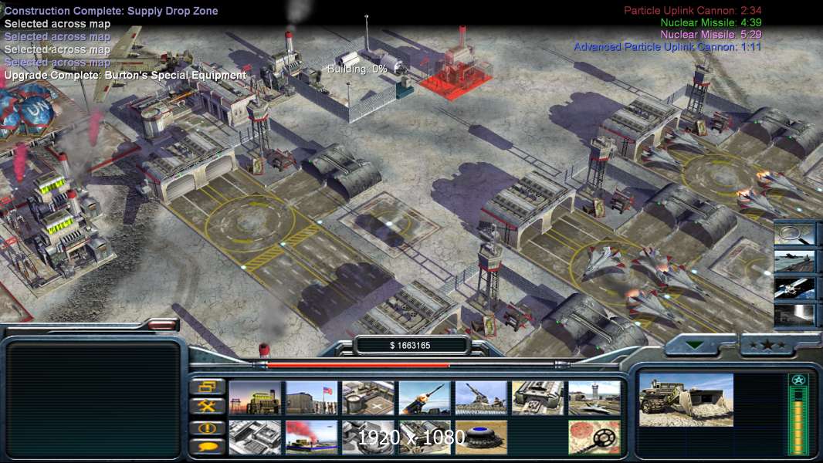
Task: Click the overlapping windows button on command bar
Action: pos(208,387)
